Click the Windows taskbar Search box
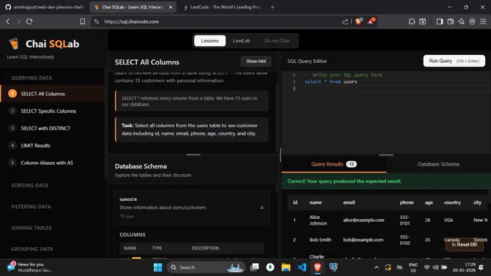This screenshot has height=276, width=491. (207, 267)
